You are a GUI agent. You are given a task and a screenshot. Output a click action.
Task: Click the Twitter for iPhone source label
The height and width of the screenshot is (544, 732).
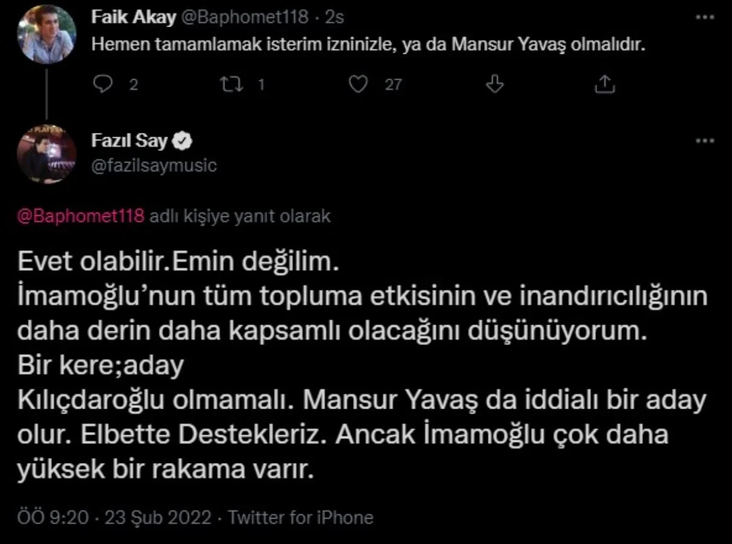[301, 518]
